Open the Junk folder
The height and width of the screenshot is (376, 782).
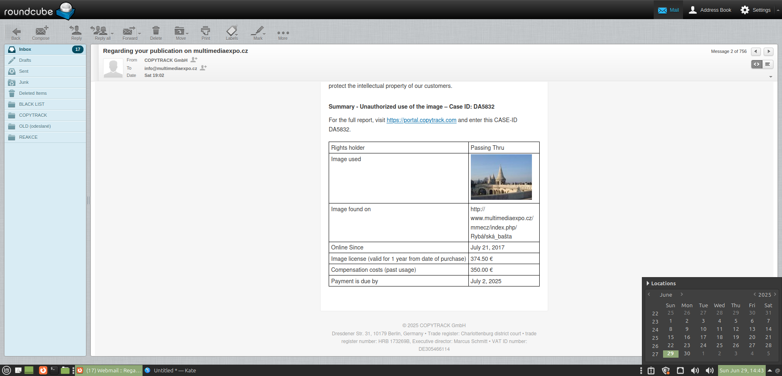tap(24, 82)
